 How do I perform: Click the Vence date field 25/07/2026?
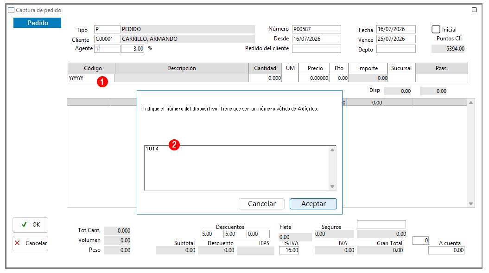point(396,39)
